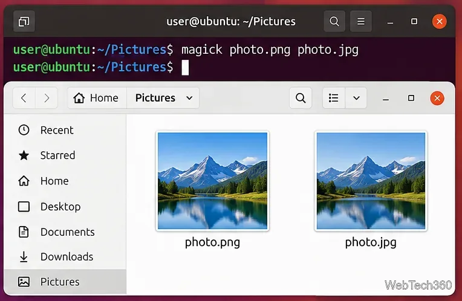
Task: Click the terminal title user@ubuntu: ~/Pictures
Action: (x=231, y=22)
